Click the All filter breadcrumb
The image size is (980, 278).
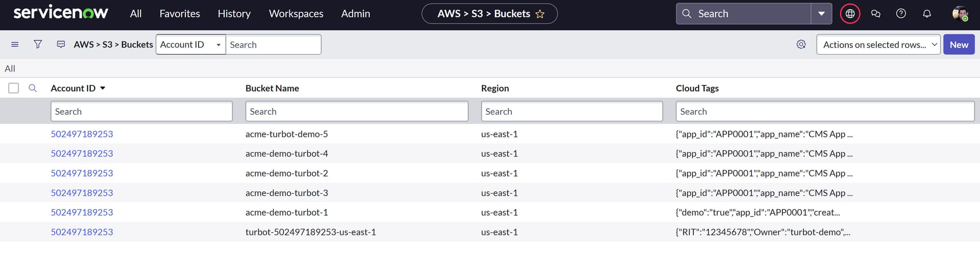click(x=10, y=68)
